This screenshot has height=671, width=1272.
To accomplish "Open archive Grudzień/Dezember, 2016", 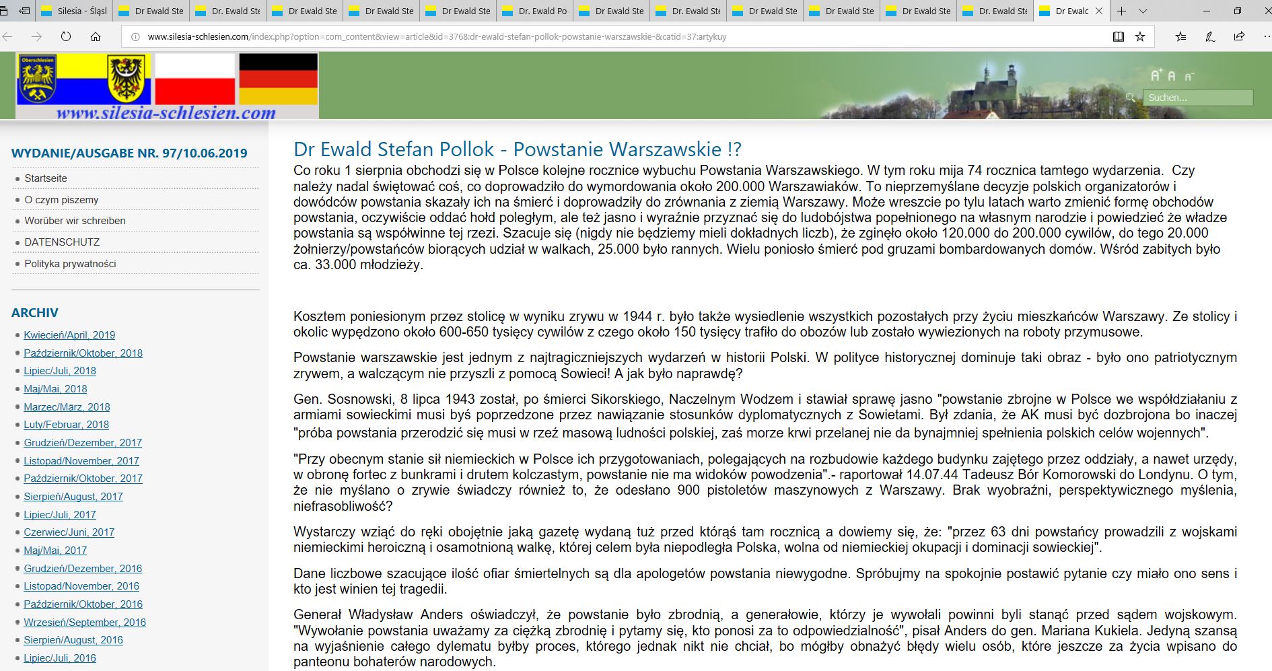I will pyautogui.click(x=83, y=569).
